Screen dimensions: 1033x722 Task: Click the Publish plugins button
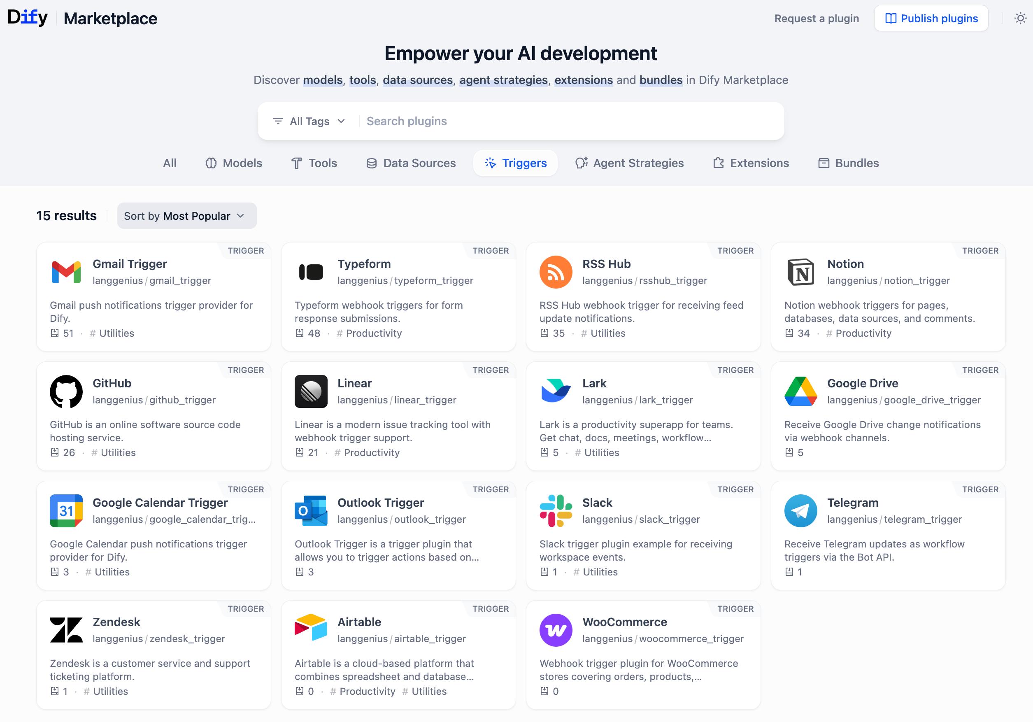(x=931, y=19)
